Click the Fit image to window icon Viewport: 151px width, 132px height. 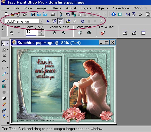point(134,33)
